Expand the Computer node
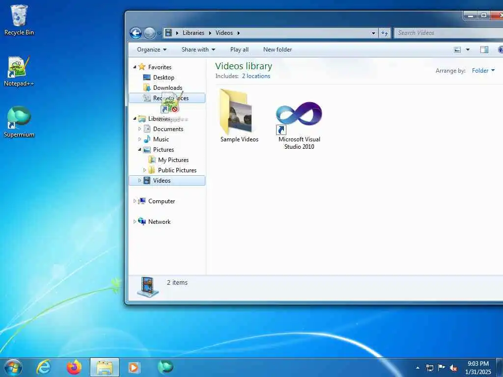503x377 pixels. pos(135,201)
